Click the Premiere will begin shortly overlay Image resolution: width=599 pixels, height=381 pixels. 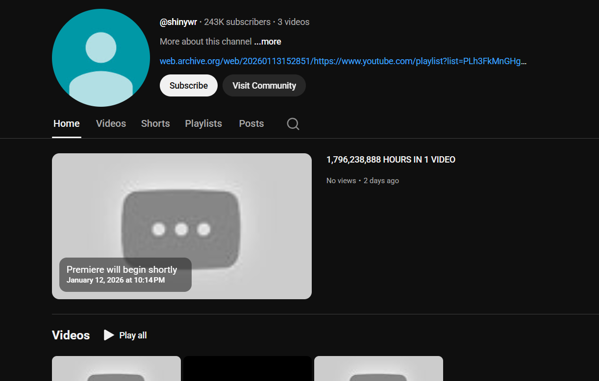pyautogui.click(x=125, y=274)
